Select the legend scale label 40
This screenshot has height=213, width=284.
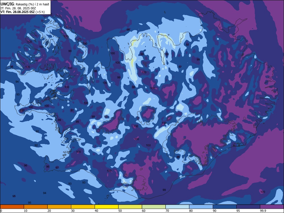point(96,211)
